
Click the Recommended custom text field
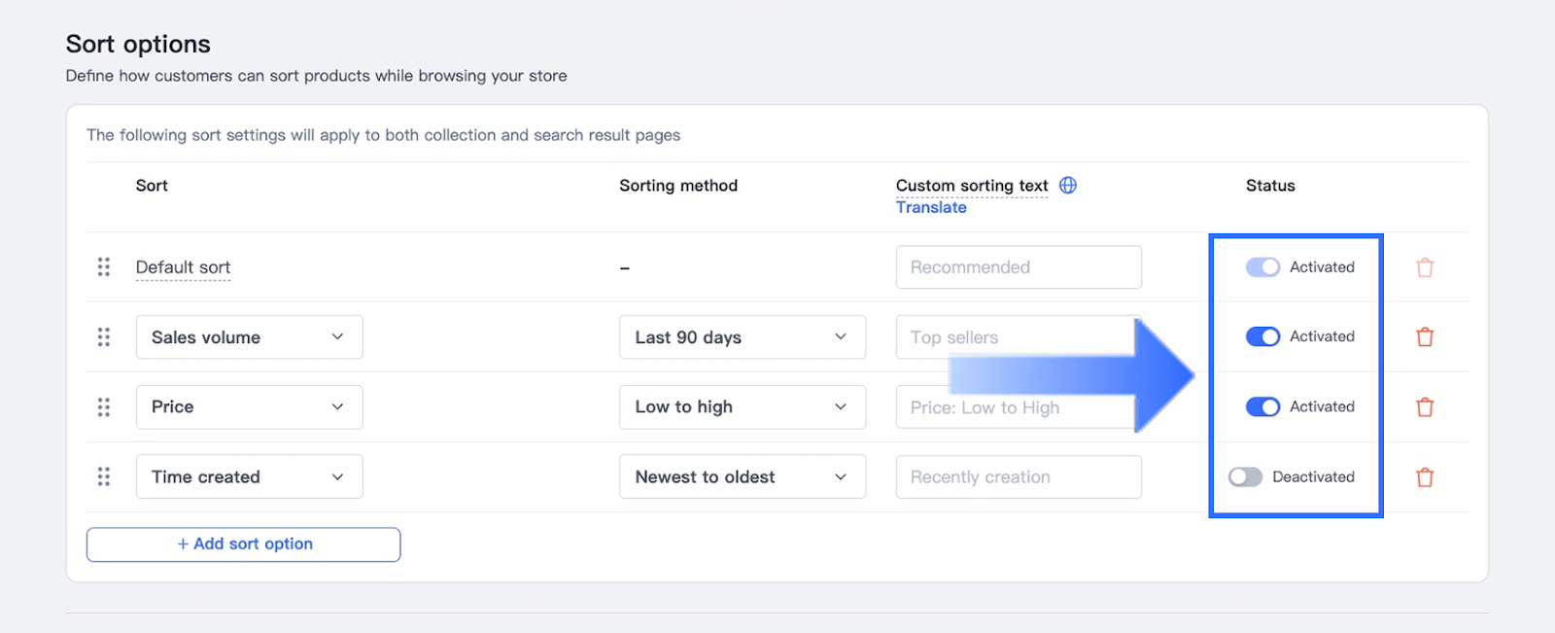1018,267
